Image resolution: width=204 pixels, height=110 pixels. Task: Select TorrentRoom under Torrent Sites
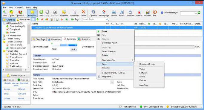pos(16,57)
